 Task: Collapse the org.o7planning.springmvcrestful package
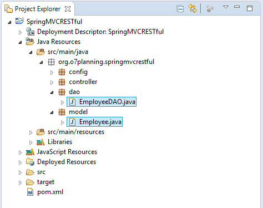click(41, 62)
